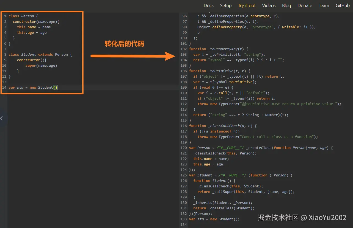Click line number 134 in output gutter
This screenshot has height=228, width=353.
tap(184, 224)
